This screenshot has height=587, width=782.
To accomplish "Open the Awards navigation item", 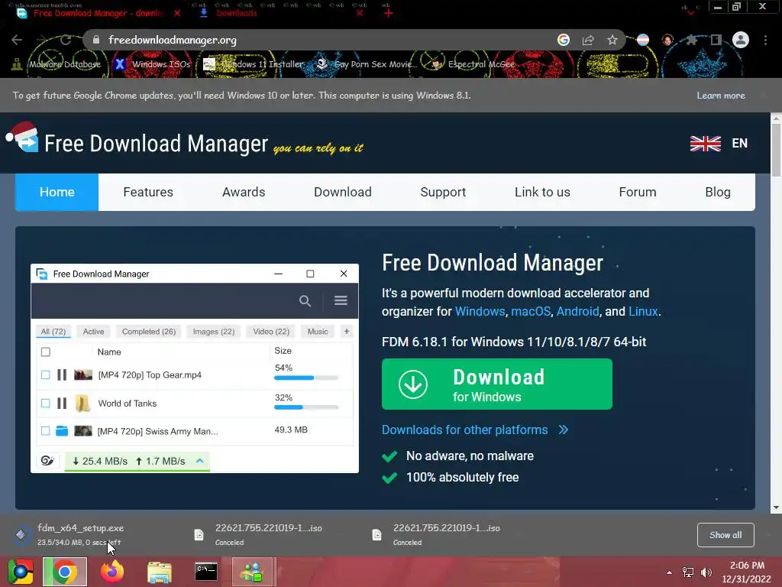I will click(x=244, y=192).
